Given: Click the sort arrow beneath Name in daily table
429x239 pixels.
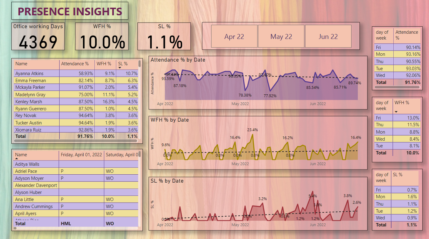Looking at the screenshot, I should coord(17,159).
